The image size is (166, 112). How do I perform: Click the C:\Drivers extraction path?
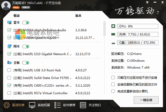click(x=134, y=54)
